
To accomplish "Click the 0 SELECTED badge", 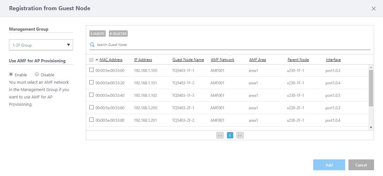I will [x=118, y=34].
